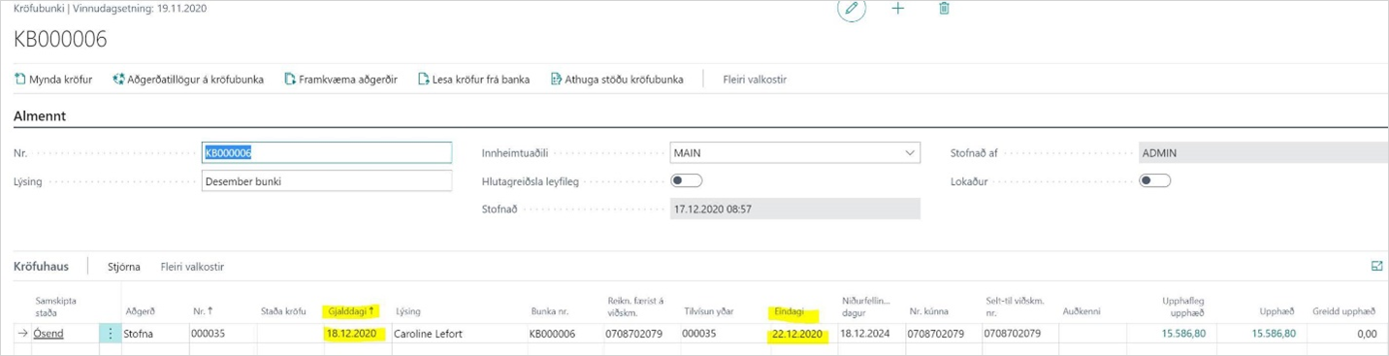This screenshot has width=1389, height=356.
Task: Click the edit pencil icon
Action: click(852, 8)
